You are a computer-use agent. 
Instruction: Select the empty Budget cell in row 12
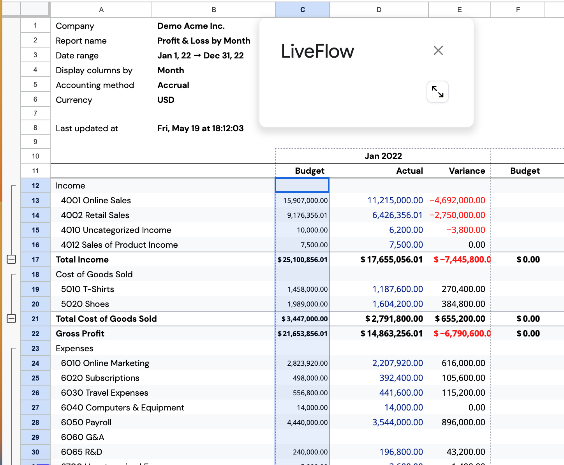302,185
